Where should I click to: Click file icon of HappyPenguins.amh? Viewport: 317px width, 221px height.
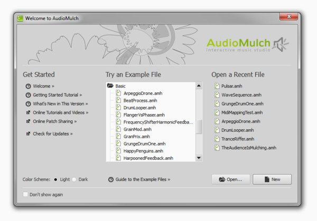(x=118, y=151)
